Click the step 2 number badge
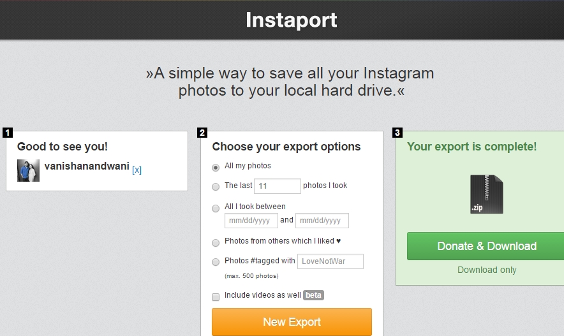 pos(202,133)
